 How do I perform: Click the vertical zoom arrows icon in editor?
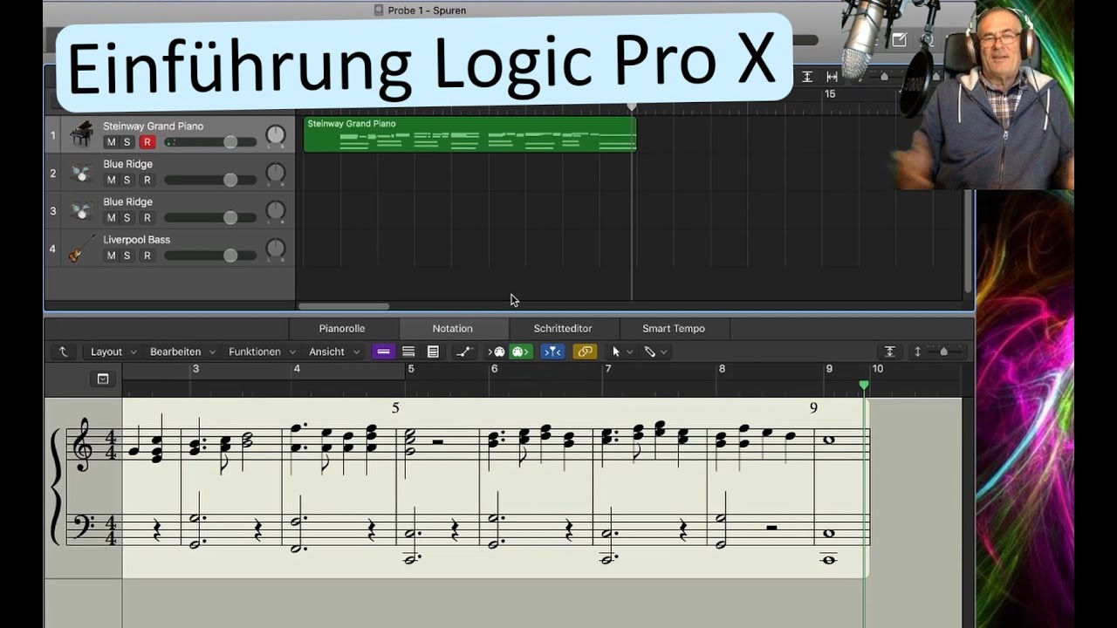(917, 352)
